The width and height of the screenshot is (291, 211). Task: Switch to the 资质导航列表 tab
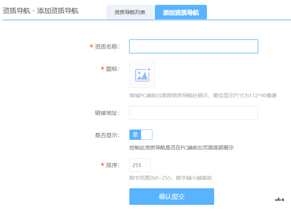pyautogui.click(x=130, y=12)
